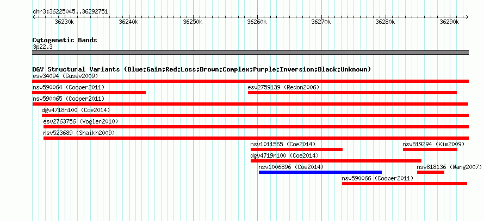This screenshot has width=484, height=221.
Task: Open the nsv1011565 (Coe2014) label
Action: tap(283, 144)
